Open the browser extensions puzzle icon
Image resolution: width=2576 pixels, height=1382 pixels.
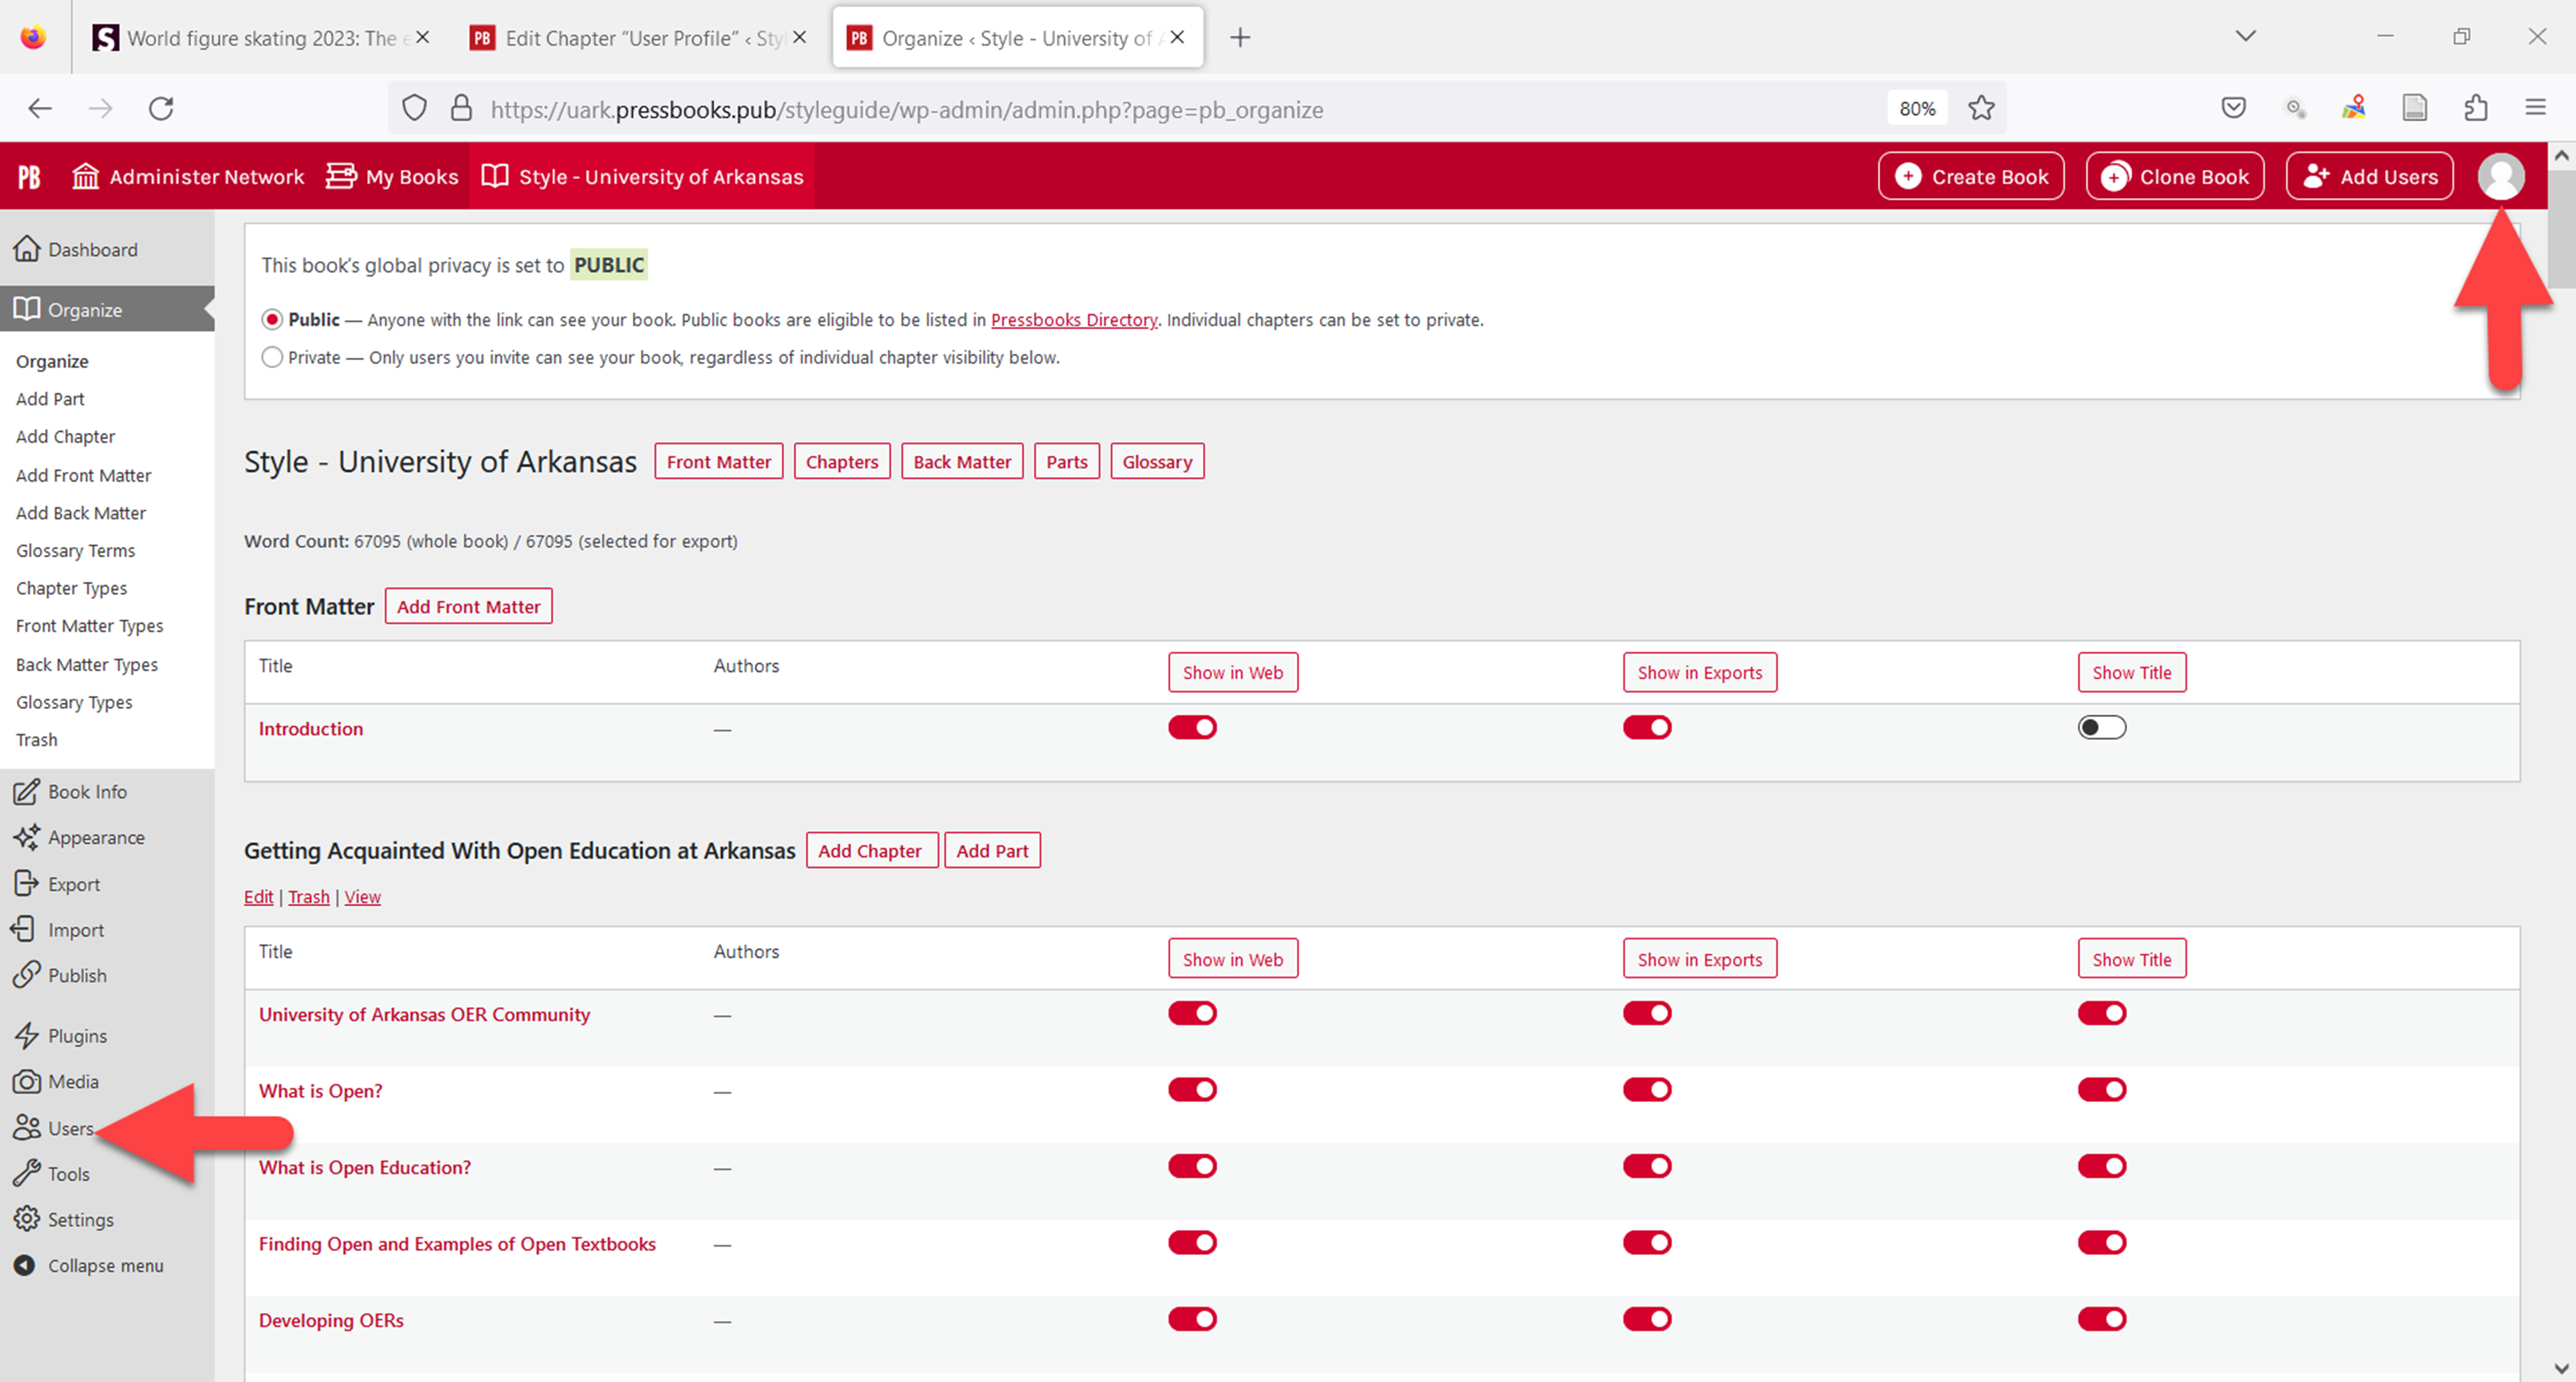coord(2475,108)
